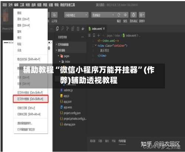
Task: Open the 设置 menu
Action: point(51,5)
